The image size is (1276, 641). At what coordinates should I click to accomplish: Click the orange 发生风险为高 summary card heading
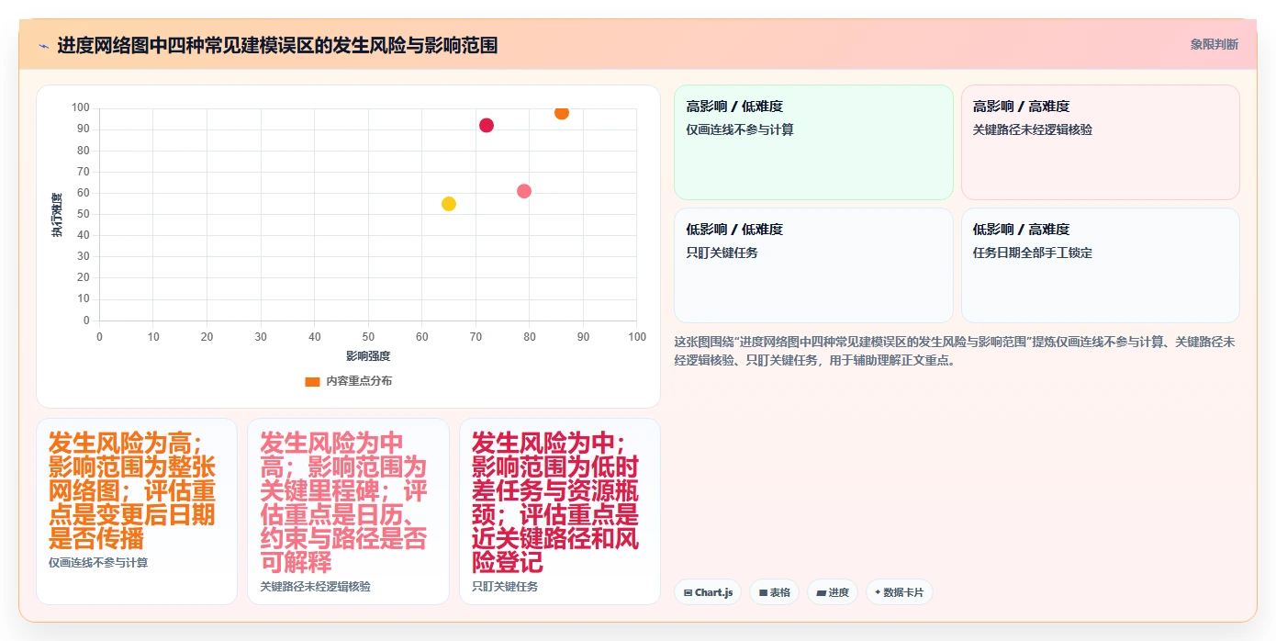[x=133, y=490]
